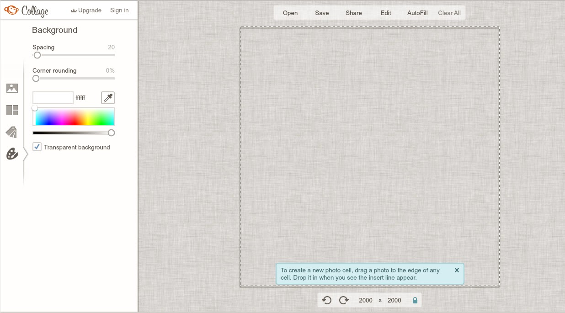The image size is (565, 313).
Task: Open the Layouts panel in the sidebar
Action: [11, 110]
